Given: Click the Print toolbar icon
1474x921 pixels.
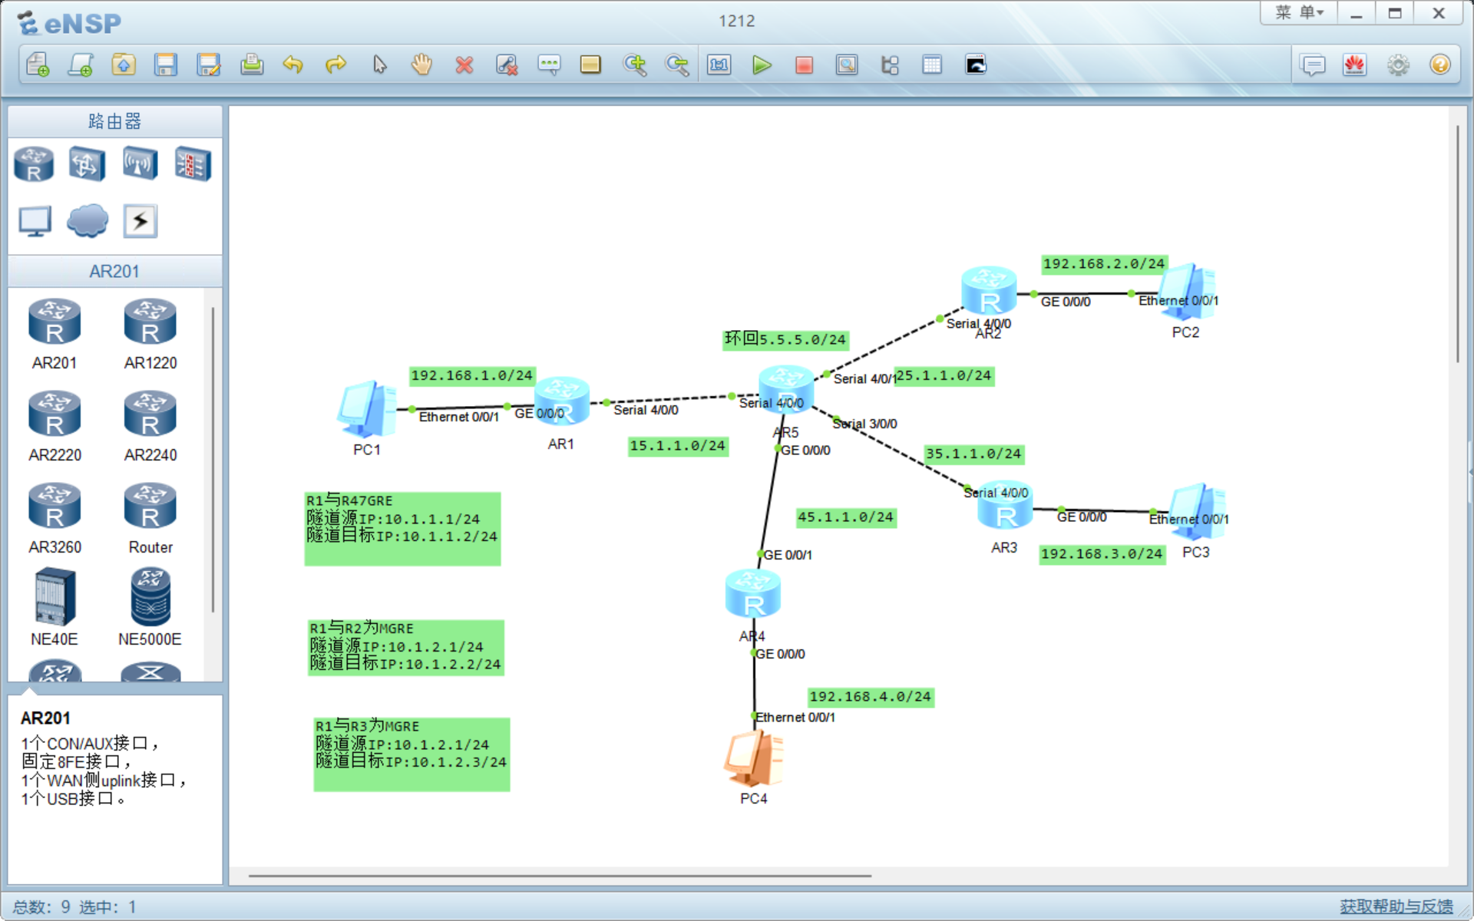Looking at the screenshot, I should (252, 64).
